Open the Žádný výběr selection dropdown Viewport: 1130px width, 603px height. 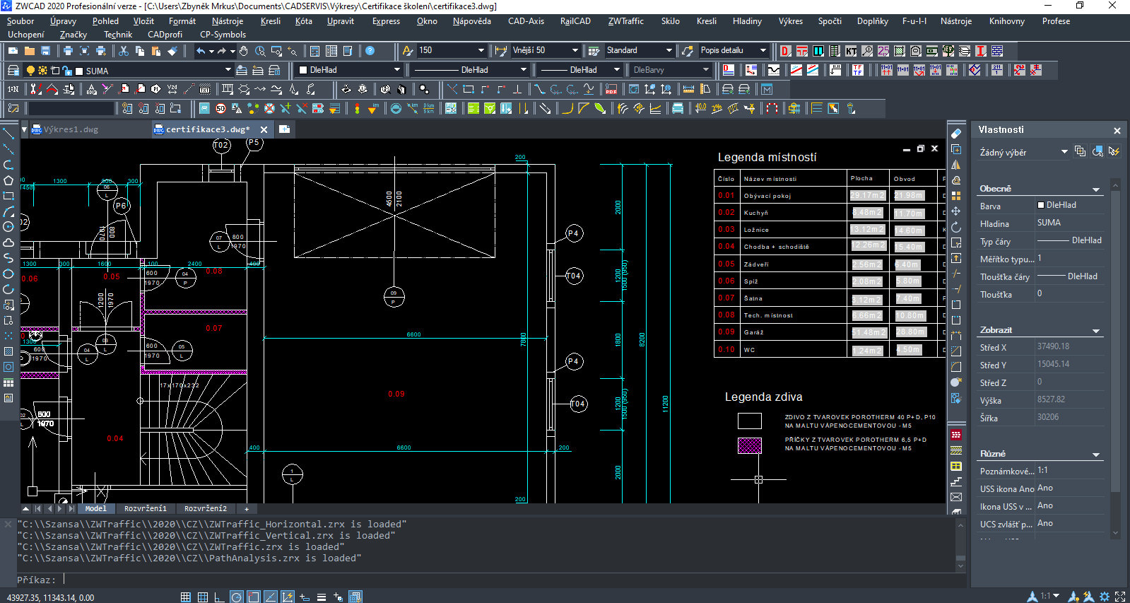coord(1064,152)
